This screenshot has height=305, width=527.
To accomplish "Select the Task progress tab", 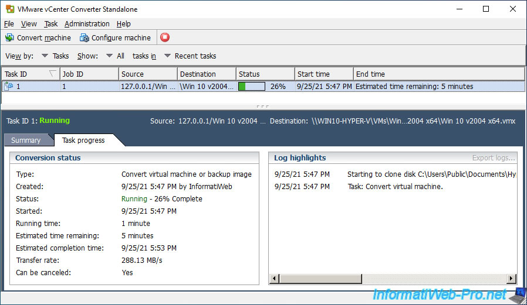I will (x=83, y=140).
